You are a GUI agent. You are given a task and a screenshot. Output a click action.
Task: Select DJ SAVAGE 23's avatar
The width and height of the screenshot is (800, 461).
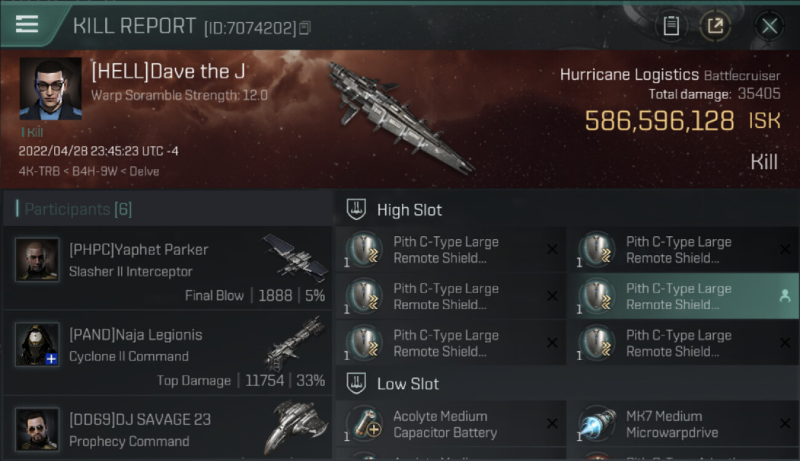point(38,429)
